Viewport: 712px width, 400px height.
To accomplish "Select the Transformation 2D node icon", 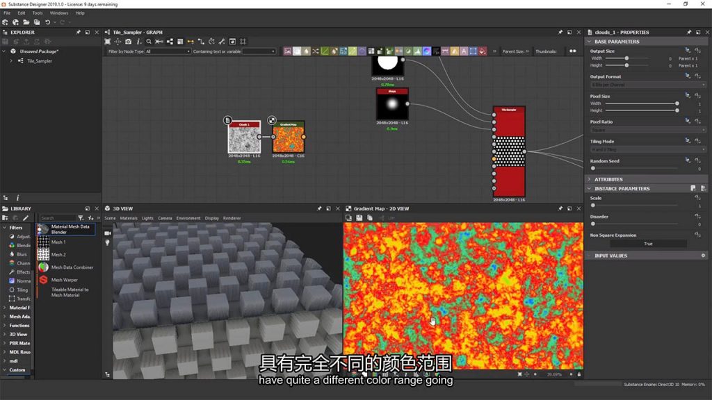I will point(473,51).
